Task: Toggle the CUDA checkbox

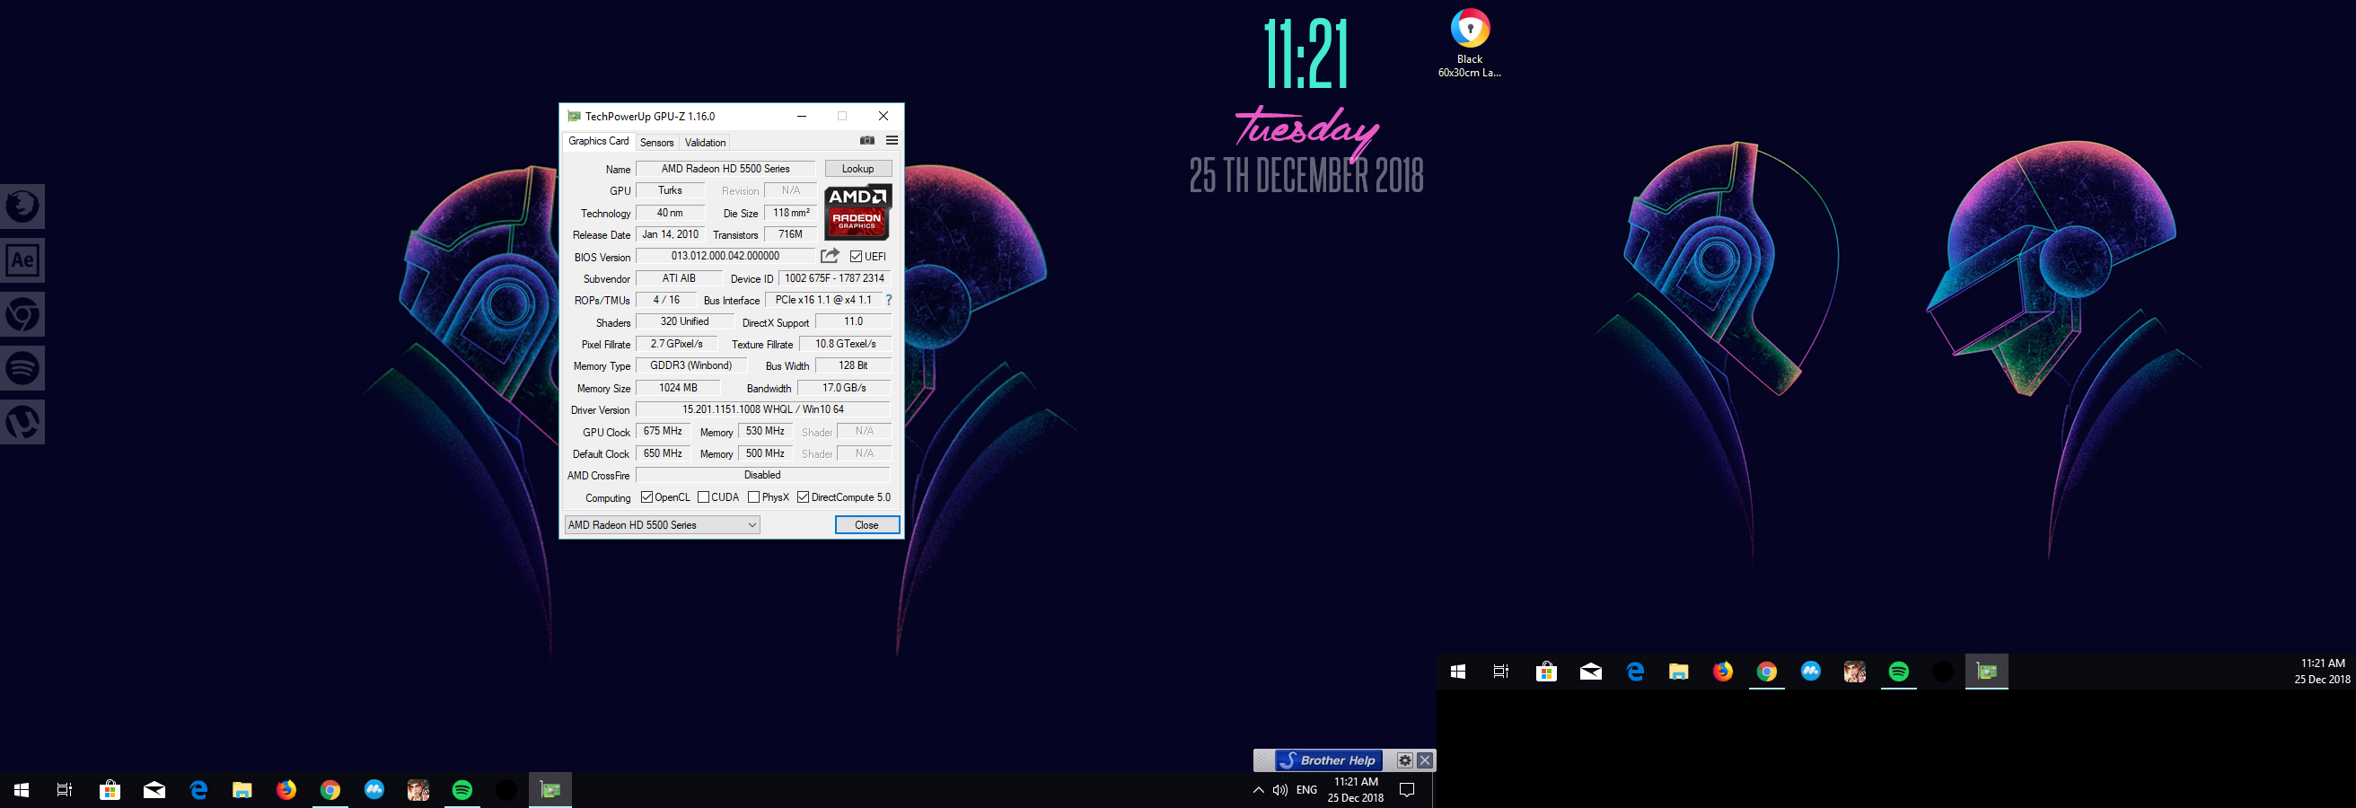Action: 703,497
